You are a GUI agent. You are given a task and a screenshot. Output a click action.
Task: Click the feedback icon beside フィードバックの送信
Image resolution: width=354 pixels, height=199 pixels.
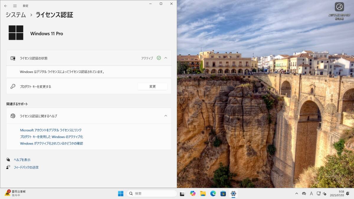tap(8, 167)
